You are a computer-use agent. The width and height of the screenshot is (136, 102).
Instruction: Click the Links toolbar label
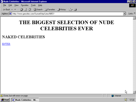(131, 14)
